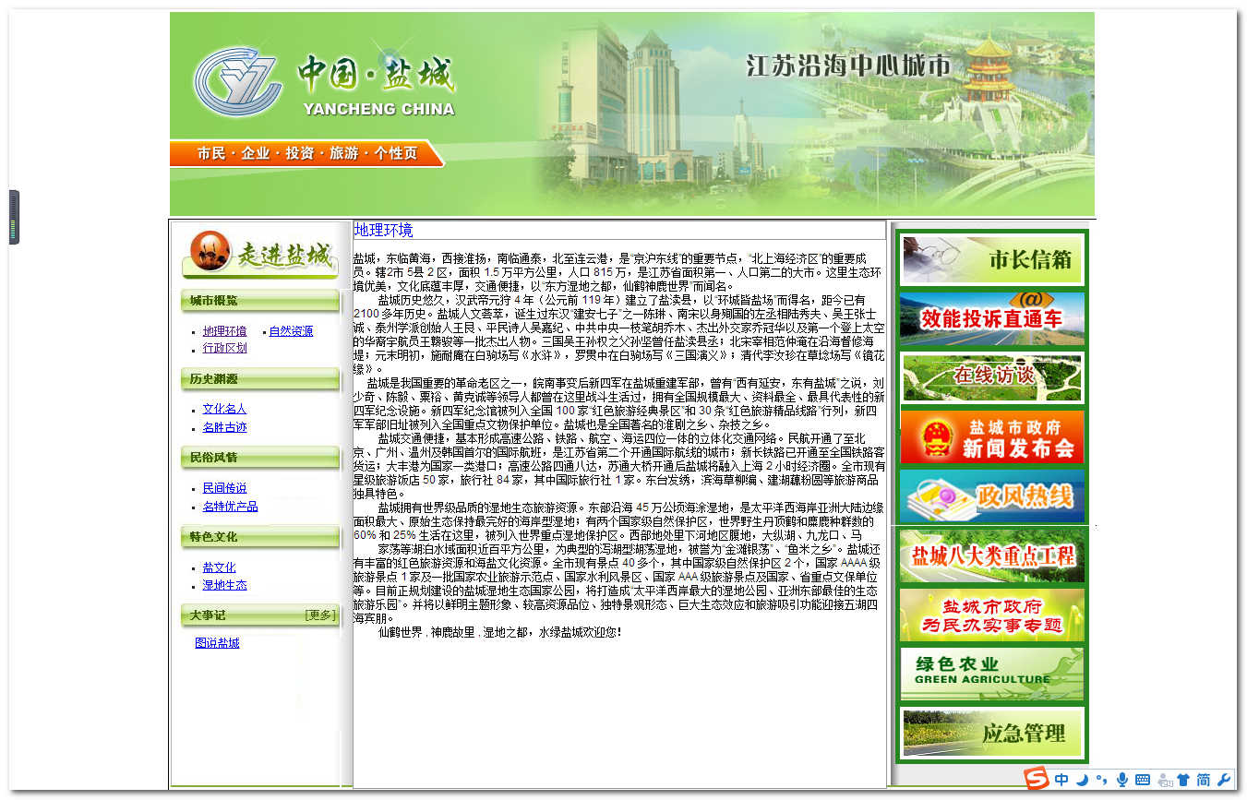Open the 名特优产品 link
This screenshot has height=800, width=1247.
(231, 507)
